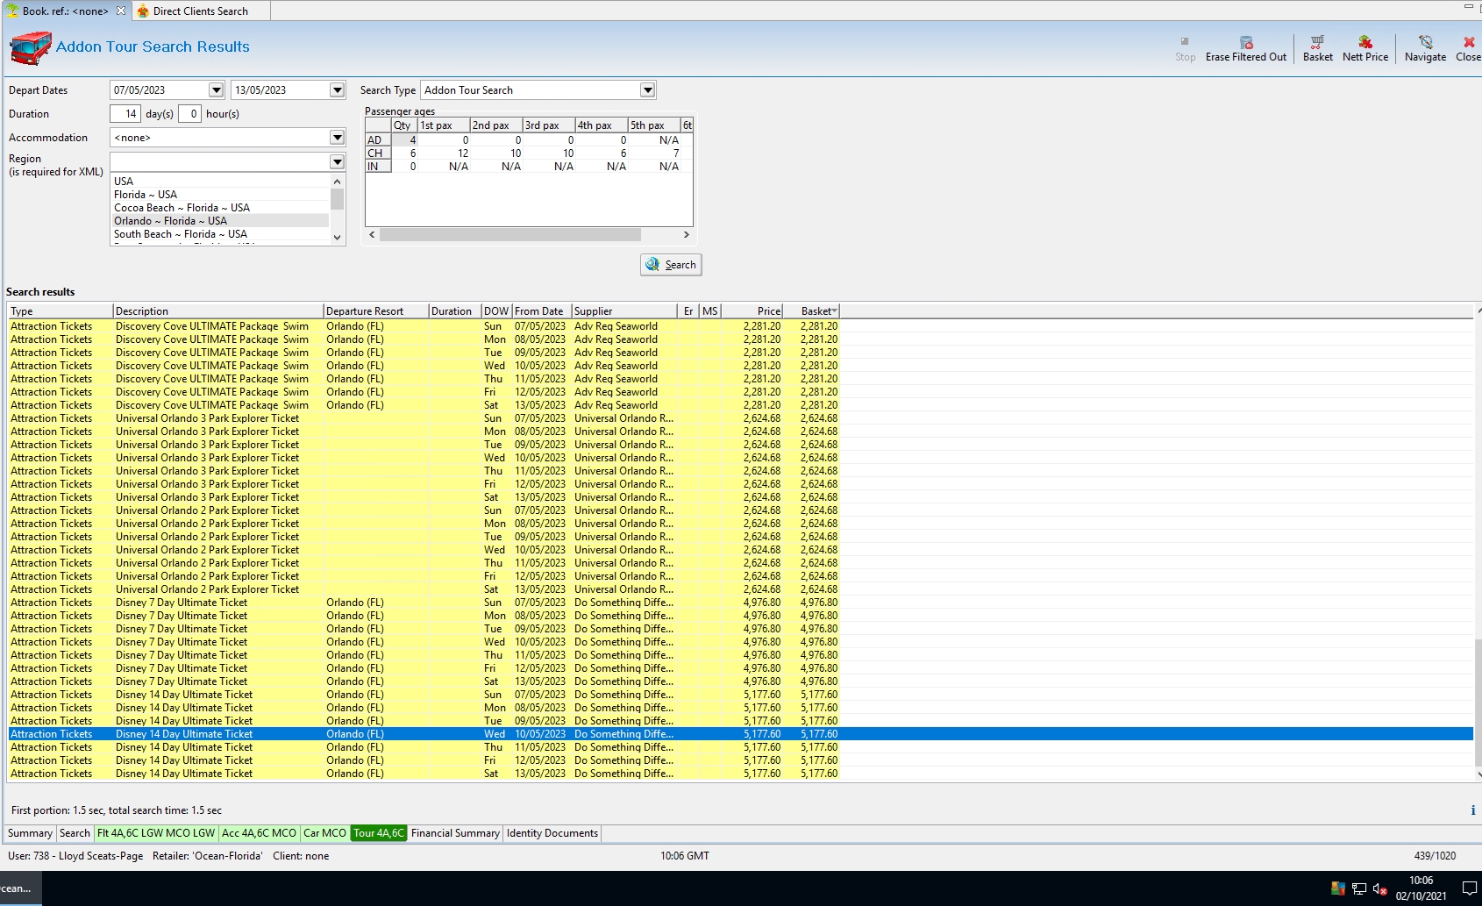1482x906 pixels.
Task: Expand the Region dropdown
Action: (x=337, y=161)
